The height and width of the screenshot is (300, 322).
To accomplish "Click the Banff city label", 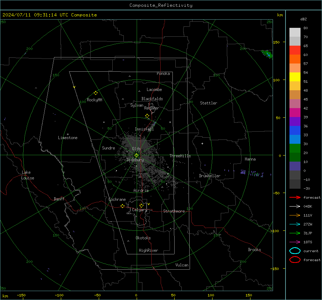I will pyautogui.click(x=59, y=199).
